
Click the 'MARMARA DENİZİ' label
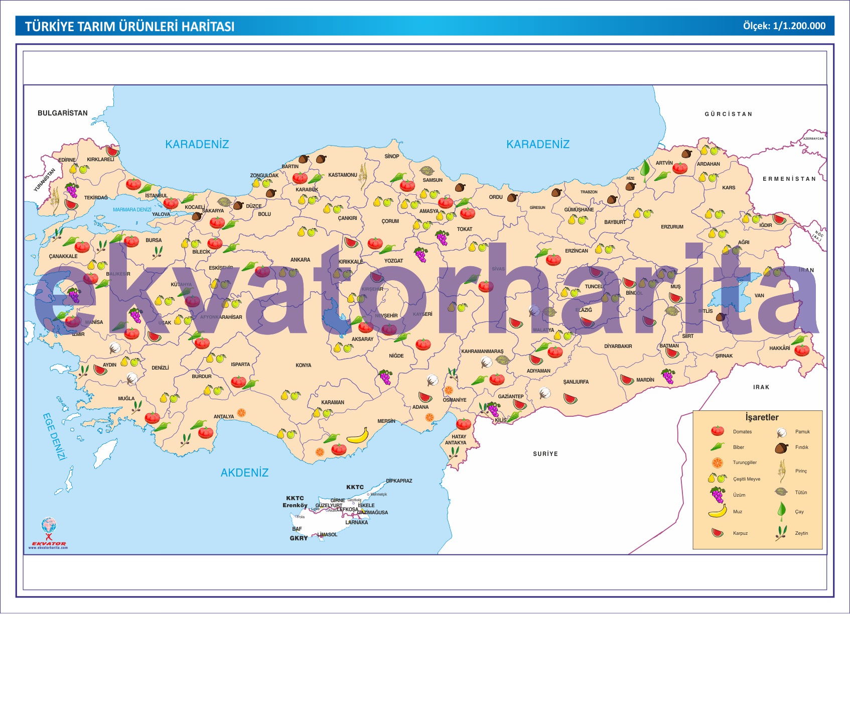coord(131,209)
